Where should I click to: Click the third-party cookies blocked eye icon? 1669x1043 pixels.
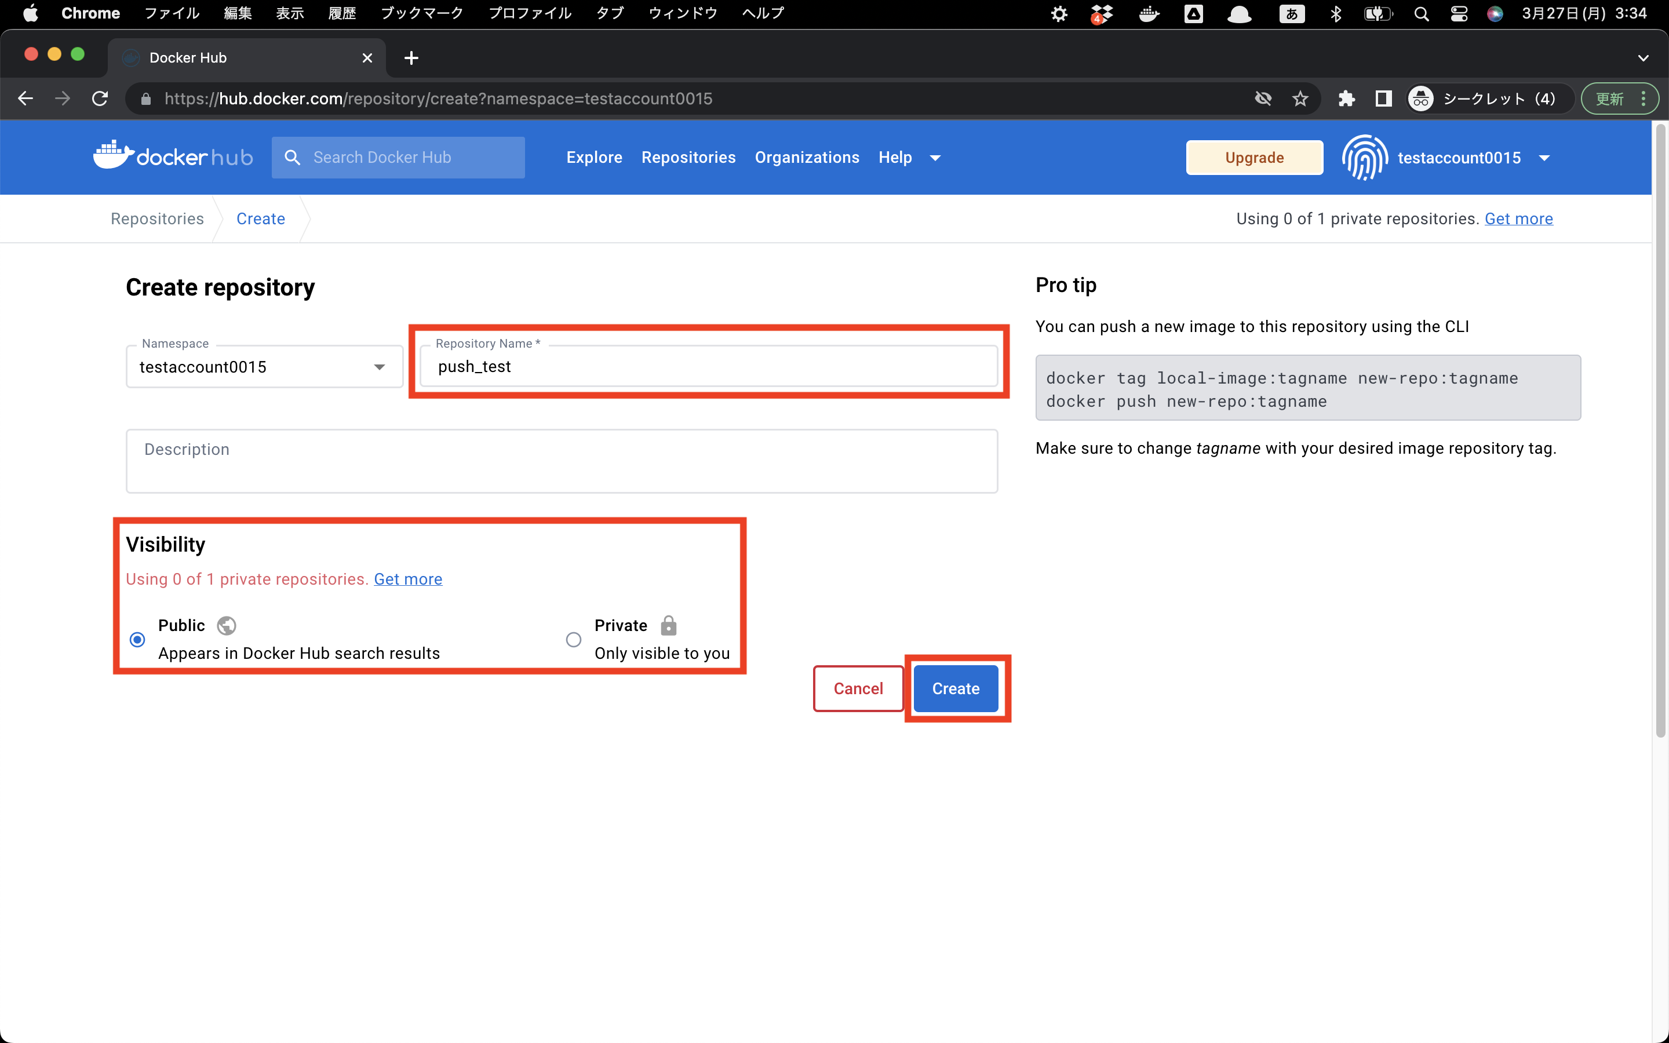(x=1263, y=99)
